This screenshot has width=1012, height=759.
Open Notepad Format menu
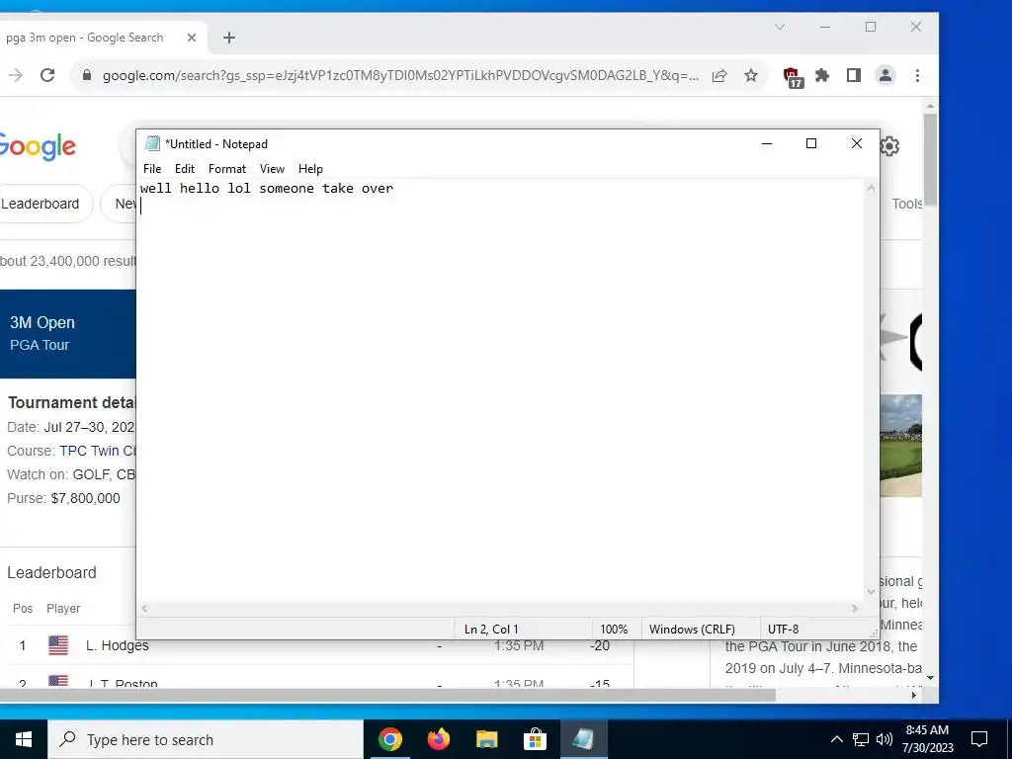pyautogui.click(x=227, y=168)
